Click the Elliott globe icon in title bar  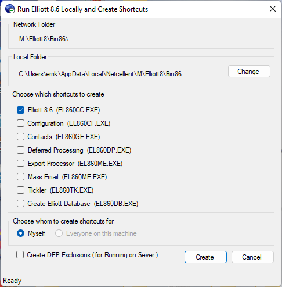[10, 9]
